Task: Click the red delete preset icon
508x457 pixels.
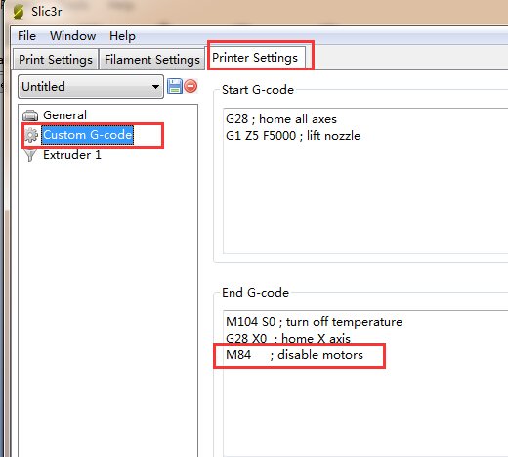Action: pyautogui.click(x=190, y=86)
